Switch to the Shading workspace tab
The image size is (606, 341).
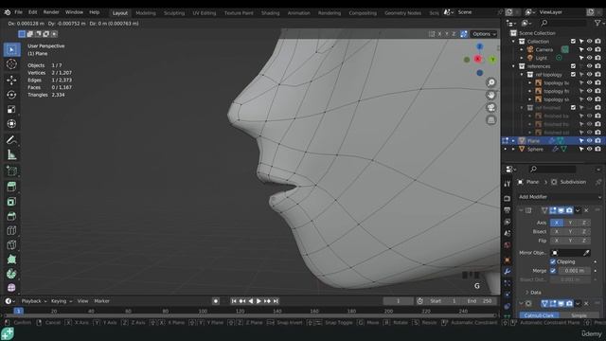[270, 13]
